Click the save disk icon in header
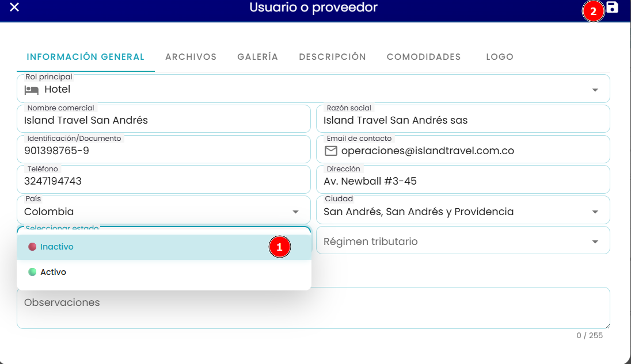Screen dimensions: 631x364 click(x=612, y=7)
